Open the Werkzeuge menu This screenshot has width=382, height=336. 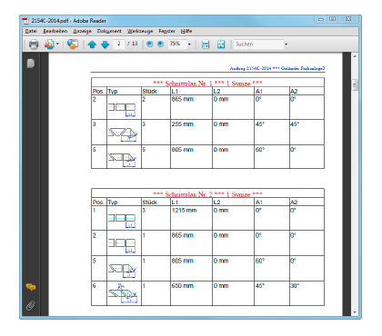tap(140, 31)
